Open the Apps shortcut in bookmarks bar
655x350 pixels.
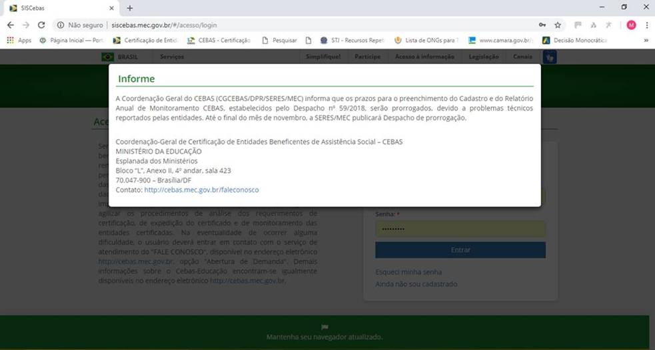19,41
